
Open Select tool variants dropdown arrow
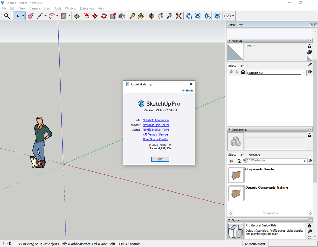[x=23, y=16]
